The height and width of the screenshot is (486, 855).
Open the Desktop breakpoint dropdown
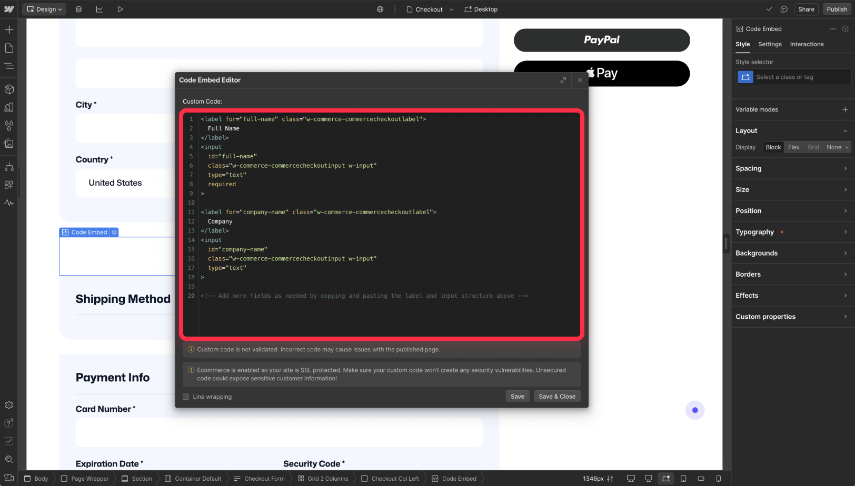tap(481, 9)
